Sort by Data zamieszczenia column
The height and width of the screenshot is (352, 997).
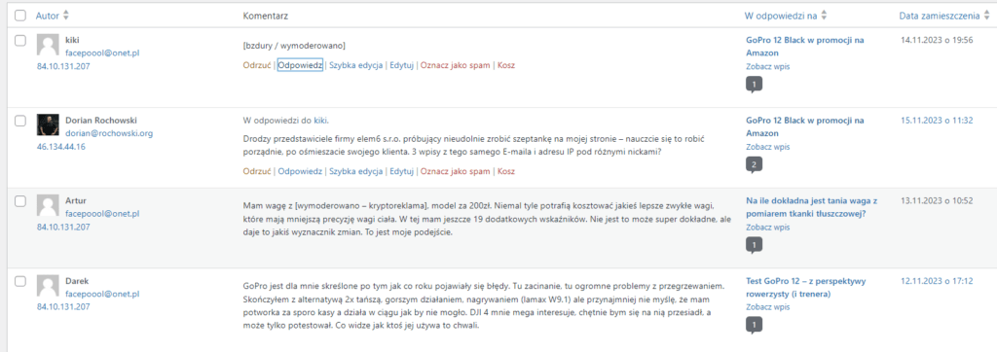click(943, 16)
